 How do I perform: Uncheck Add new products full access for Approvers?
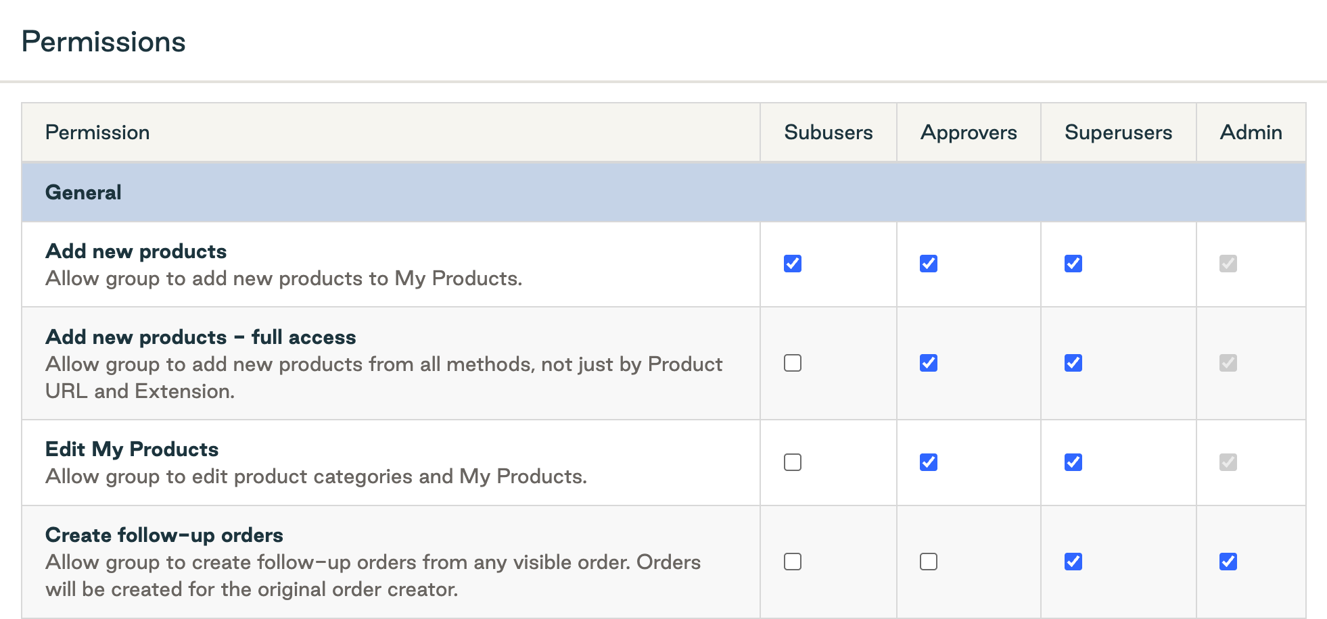929,363
